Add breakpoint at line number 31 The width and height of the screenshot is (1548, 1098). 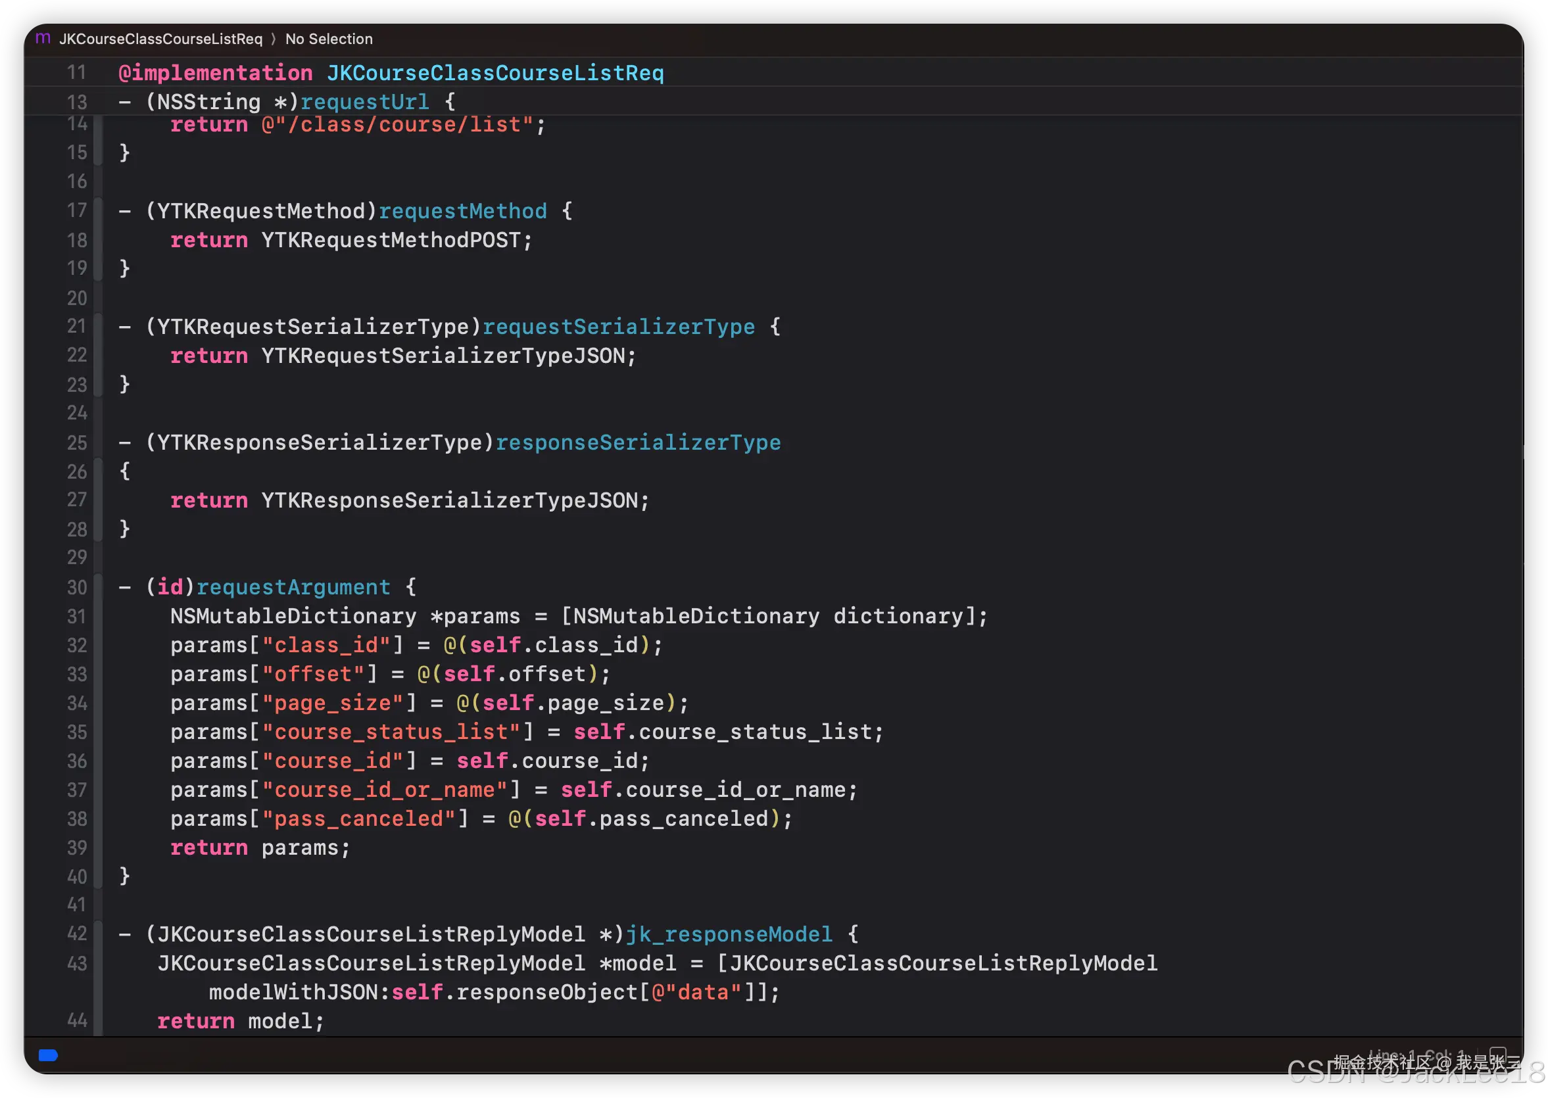(x=76, y=616)
